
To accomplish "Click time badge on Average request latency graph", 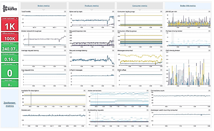I will (x=65, y=51).
